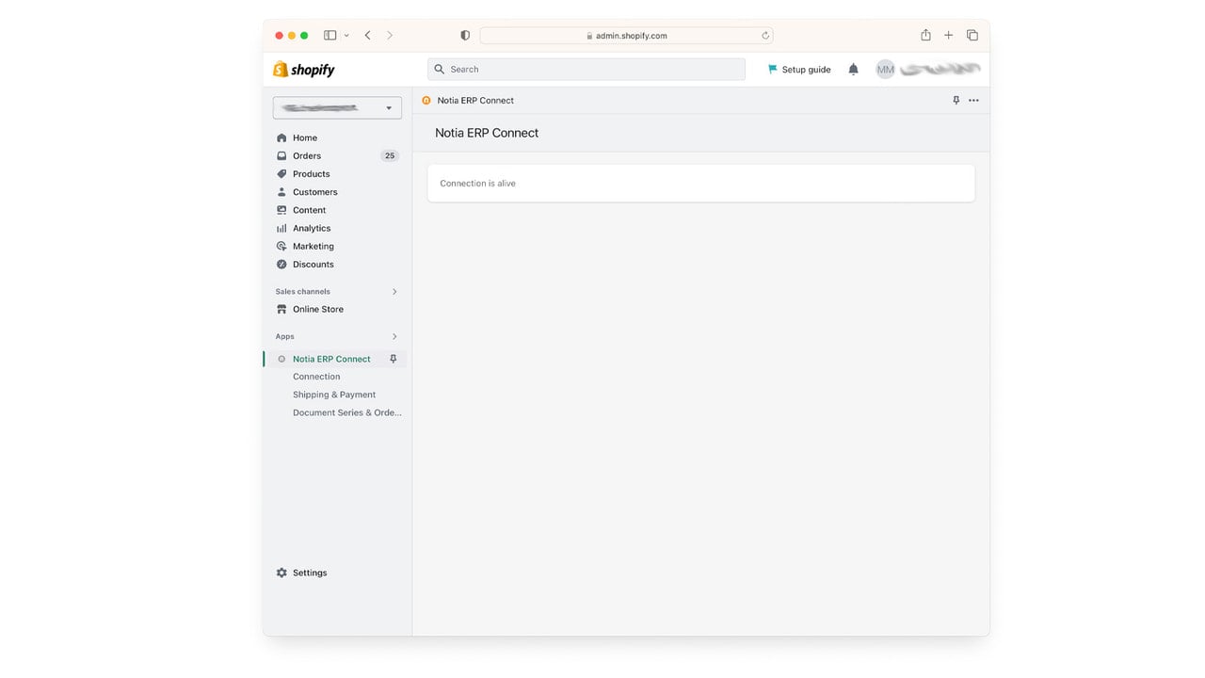
Task: Select the Shipping & Payment subpage
Action: point(334,395)
